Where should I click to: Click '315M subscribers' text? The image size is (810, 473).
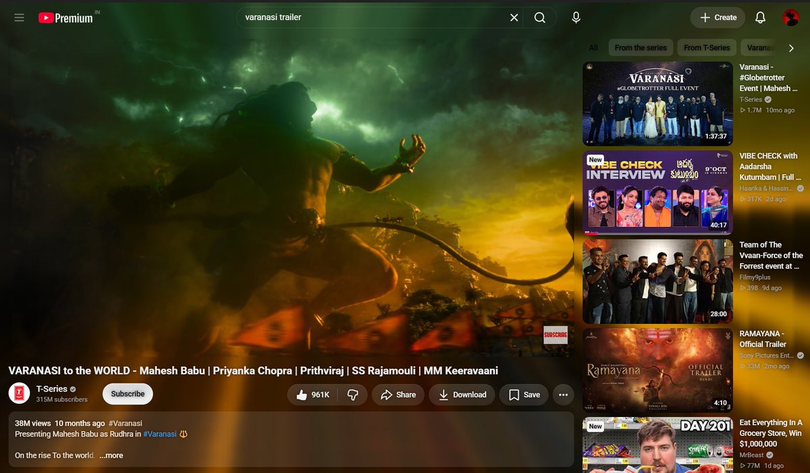point(61,399)
